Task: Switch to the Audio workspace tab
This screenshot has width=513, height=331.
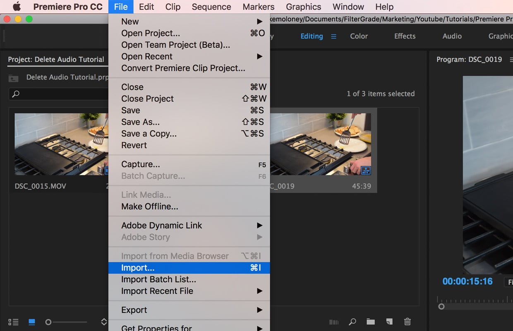Action: pyautogui.click(x=452, y=36)
